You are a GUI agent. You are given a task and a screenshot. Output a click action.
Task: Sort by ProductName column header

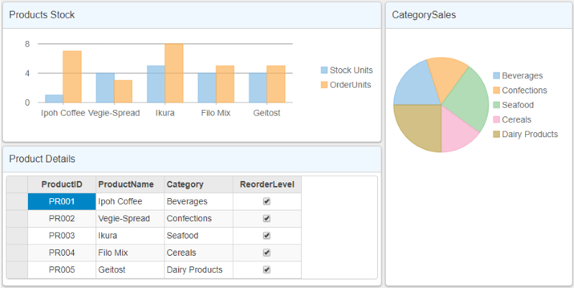[130, 185]
